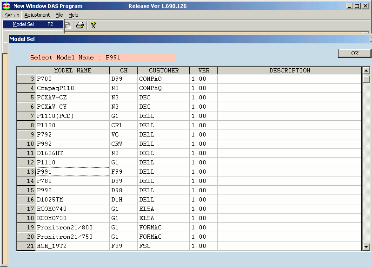Click the yellow question mark help icon
Image resolution: width=372 pixels, height=267 pixels.
point(93,25)
